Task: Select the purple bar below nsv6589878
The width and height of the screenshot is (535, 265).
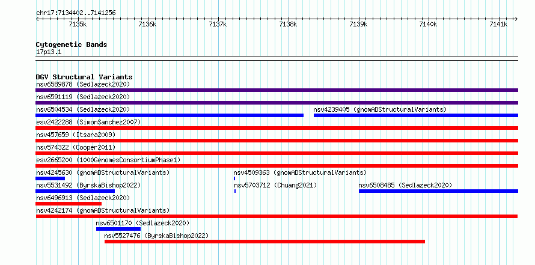Action: point(277,90)
